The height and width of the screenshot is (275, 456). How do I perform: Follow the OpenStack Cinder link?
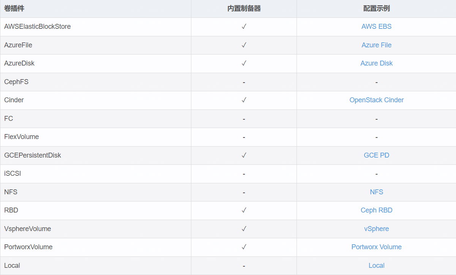376,100
